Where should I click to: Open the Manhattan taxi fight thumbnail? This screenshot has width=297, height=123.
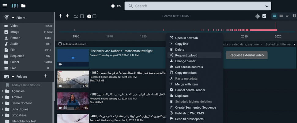click(x=73, y=58)
